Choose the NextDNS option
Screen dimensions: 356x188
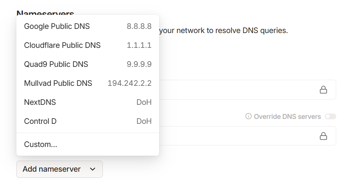pos(40,102)
